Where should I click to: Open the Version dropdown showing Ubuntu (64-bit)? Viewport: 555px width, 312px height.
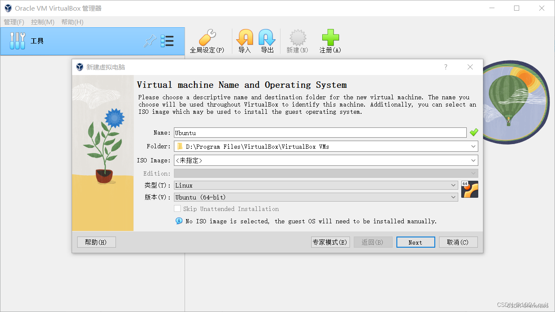[316, 197]
